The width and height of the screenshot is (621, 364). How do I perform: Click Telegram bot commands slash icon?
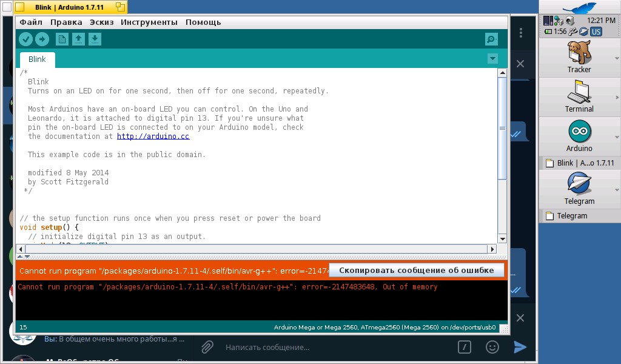point(465,348)
